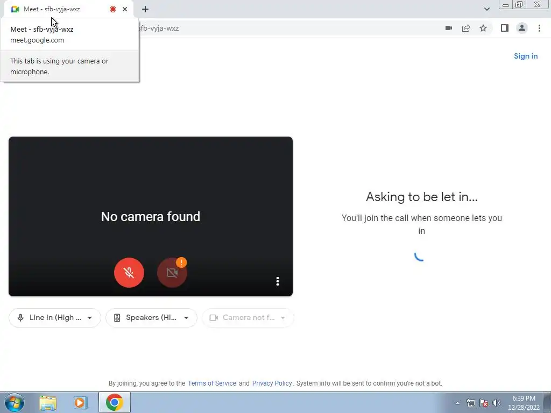This screenshot has height=413, width=551.
Task: Bookmark this page with the star icon
Action: 483,28
